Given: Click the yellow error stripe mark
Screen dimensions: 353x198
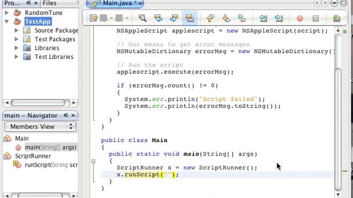Looking at the screenshot, I should tap(345, 171).
